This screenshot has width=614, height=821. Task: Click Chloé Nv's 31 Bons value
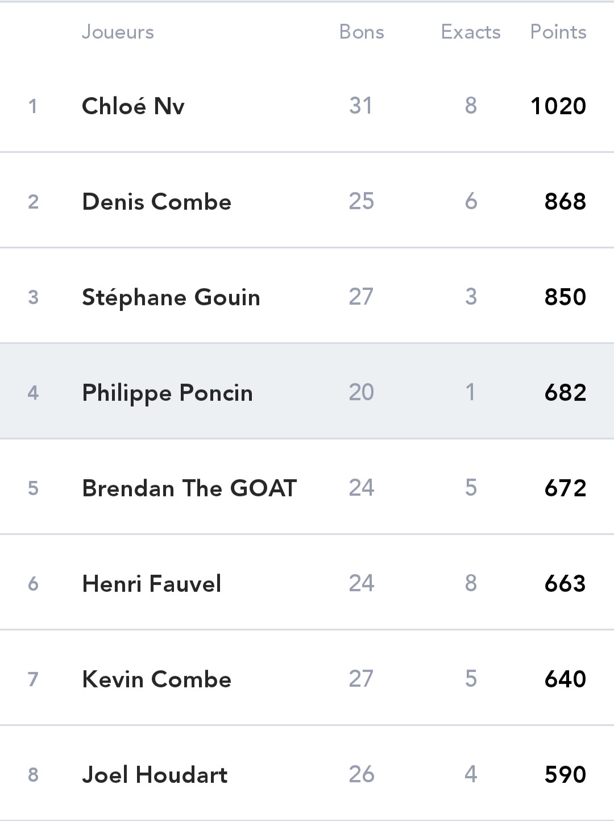coord(361,106)
